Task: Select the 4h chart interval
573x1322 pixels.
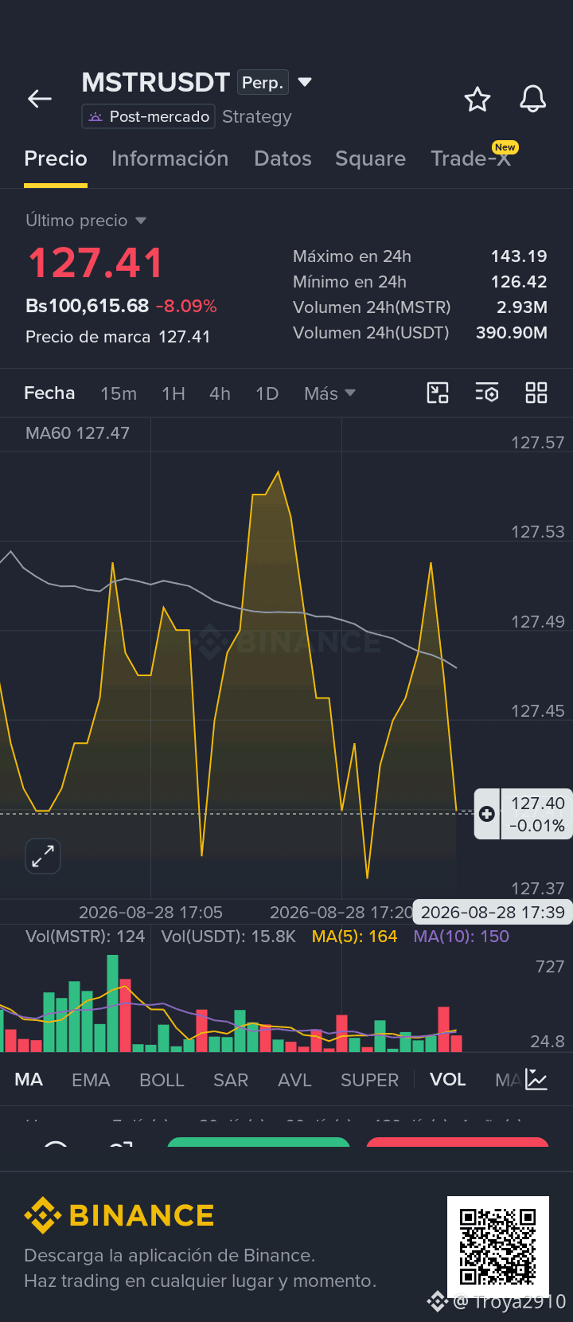Action: [x=220, y=393]
